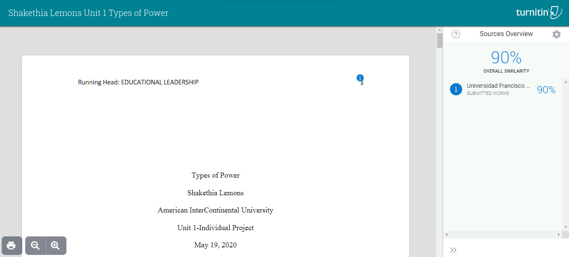Click the document title in the header
The image size is (569, 257).
(88, 13)
